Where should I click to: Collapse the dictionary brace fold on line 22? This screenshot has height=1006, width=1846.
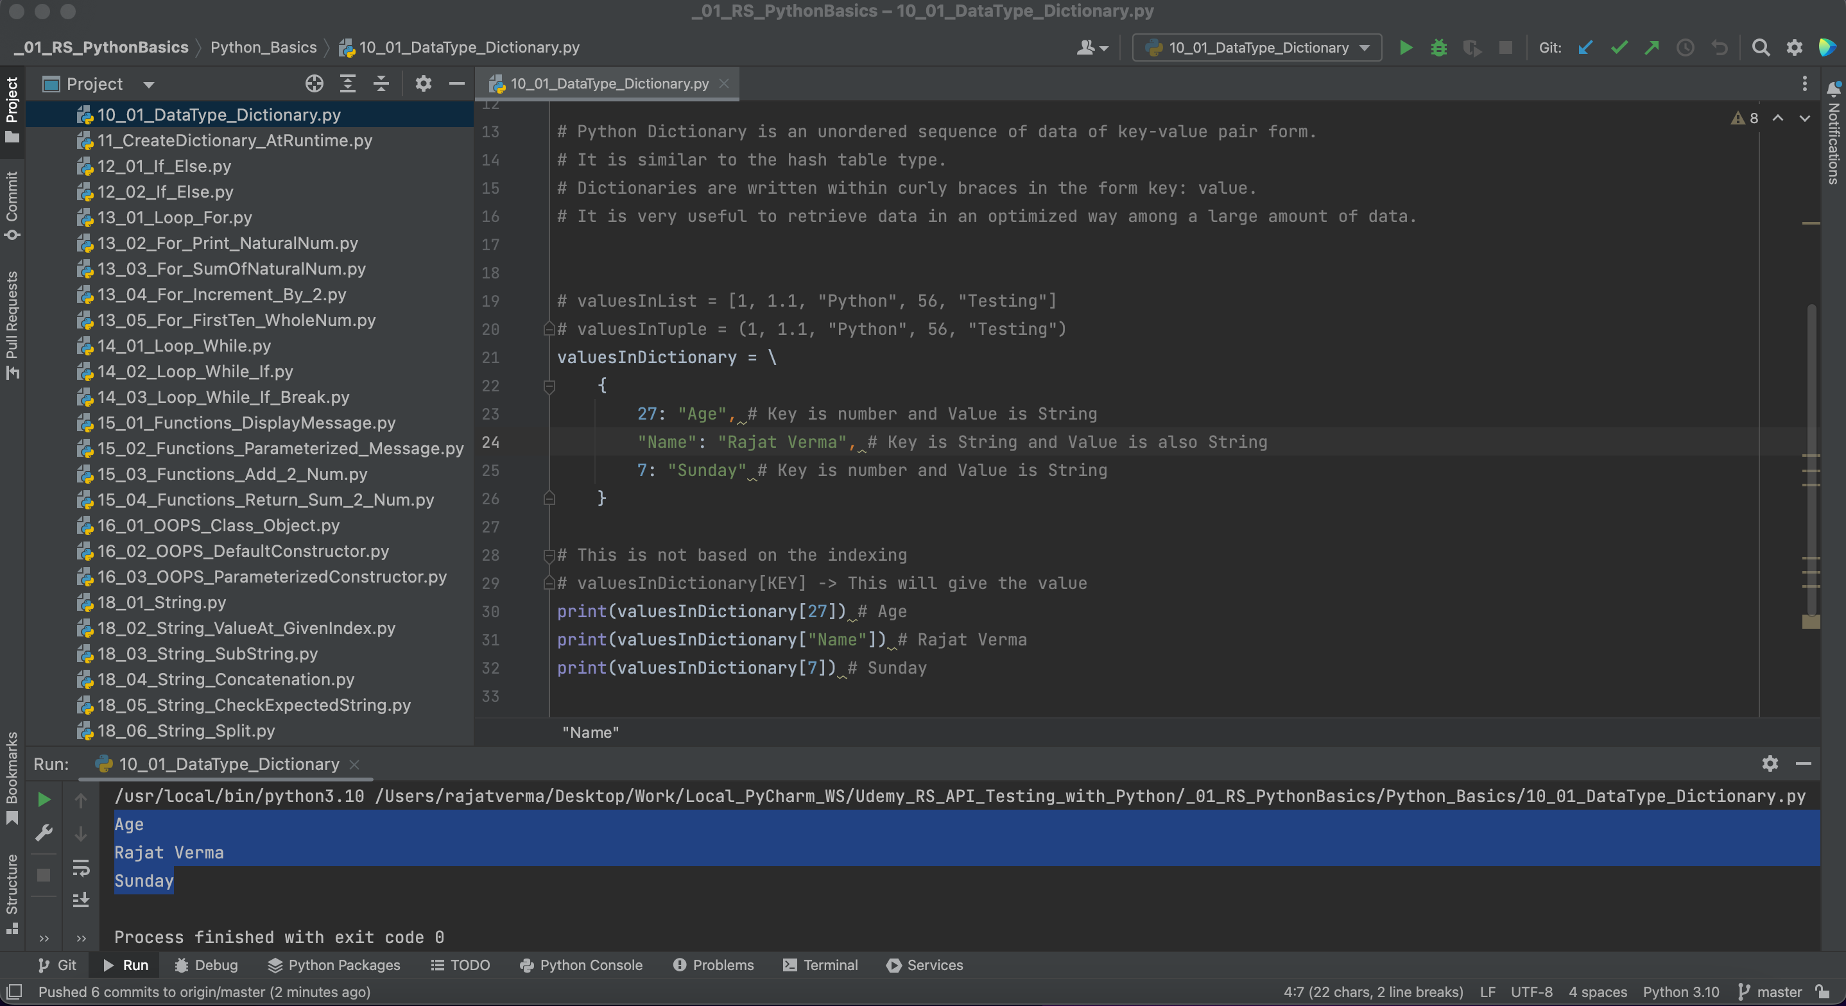pyautogui.click(x=549, y=386)
